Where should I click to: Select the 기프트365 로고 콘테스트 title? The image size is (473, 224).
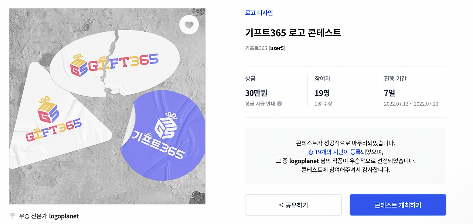(x=293, y=32)
